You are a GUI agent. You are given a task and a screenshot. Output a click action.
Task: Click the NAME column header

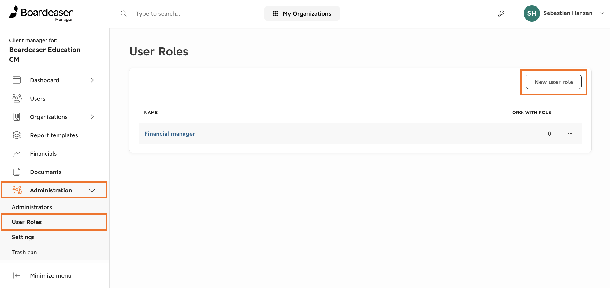click(x=151, y=113)
